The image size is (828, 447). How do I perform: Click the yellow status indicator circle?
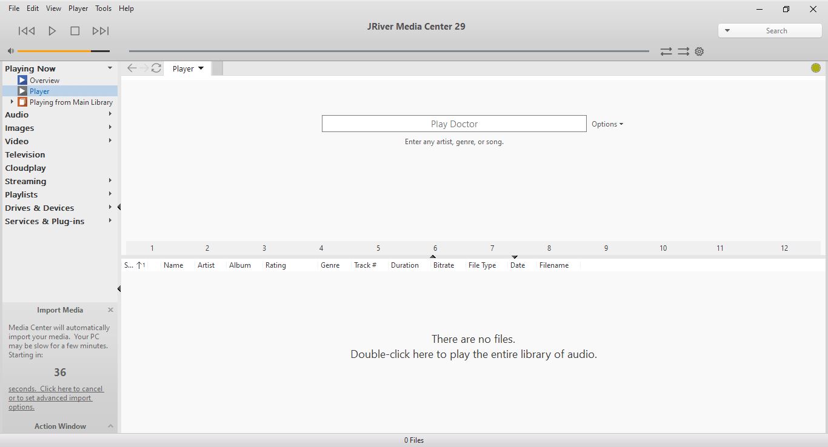tap(816, 68)
